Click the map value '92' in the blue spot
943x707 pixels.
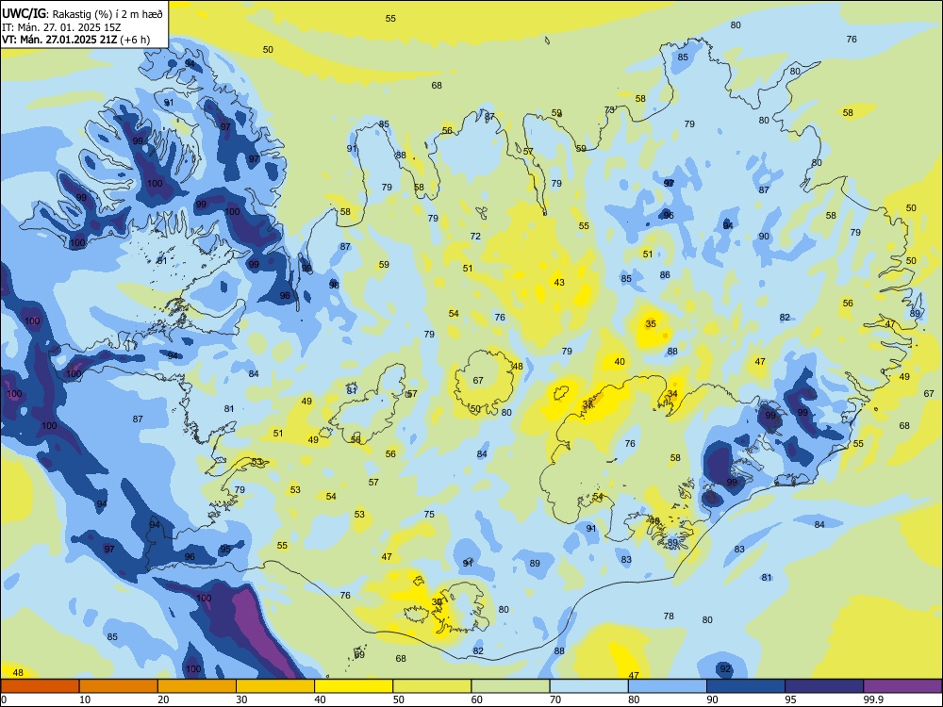(725, 668)
